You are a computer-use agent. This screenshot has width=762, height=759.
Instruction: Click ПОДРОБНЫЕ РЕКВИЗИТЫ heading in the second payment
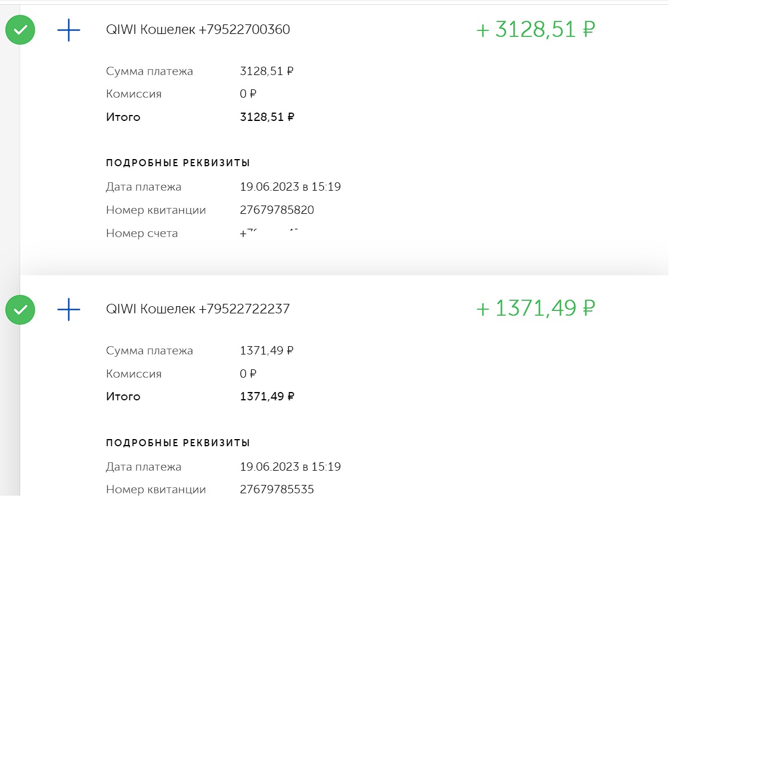pyautogui.click(x=177, y=443)
